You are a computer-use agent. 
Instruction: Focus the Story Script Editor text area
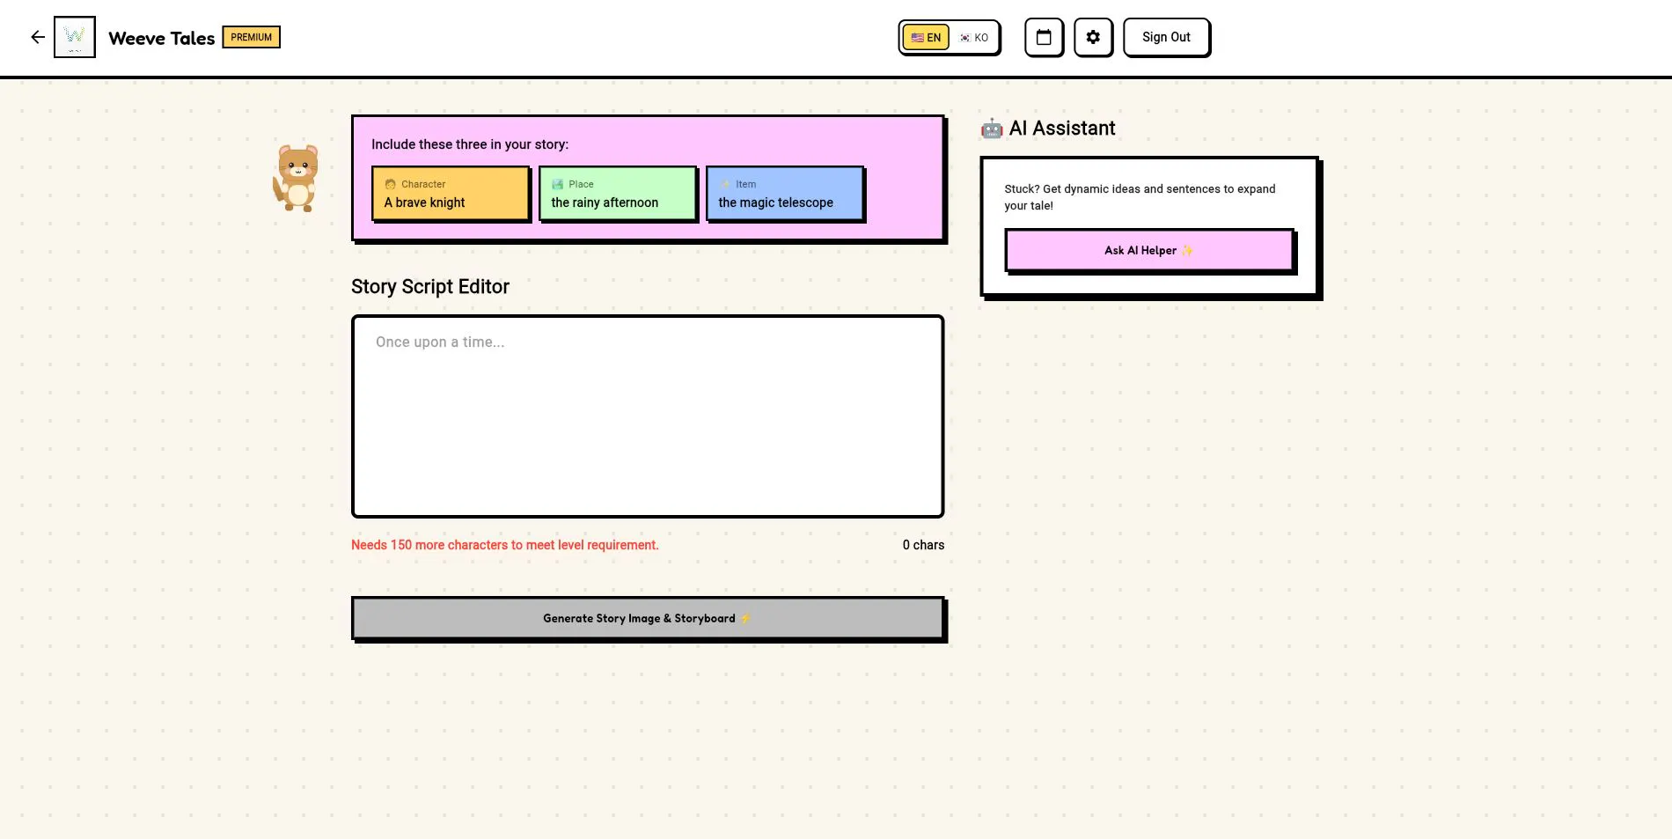click(x=648, y=416)
